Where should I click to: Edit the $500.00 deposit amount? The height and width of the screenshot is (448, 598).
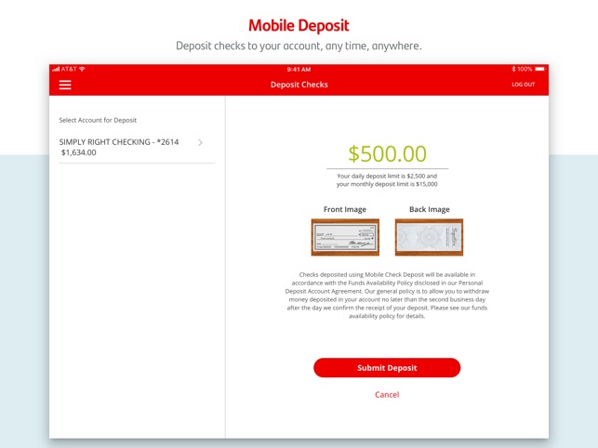[387, 154]
